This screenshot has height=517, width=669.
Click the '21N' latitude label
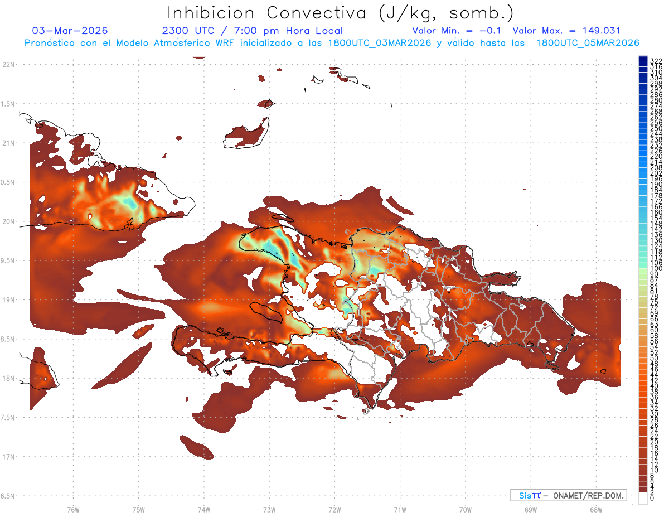[8, 143]
